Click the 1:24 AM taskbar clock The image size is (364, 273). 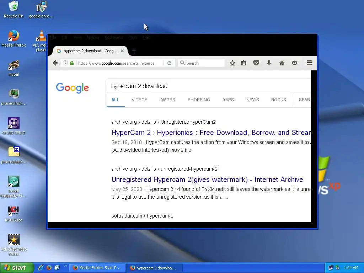[351, 268]
